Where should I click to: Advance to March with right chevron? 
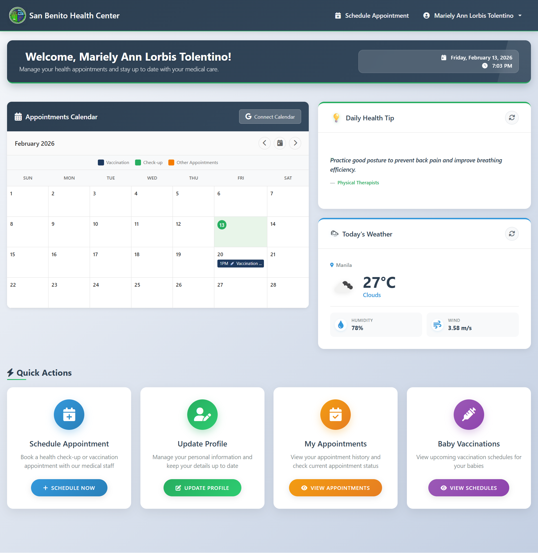tap(295, 143)
